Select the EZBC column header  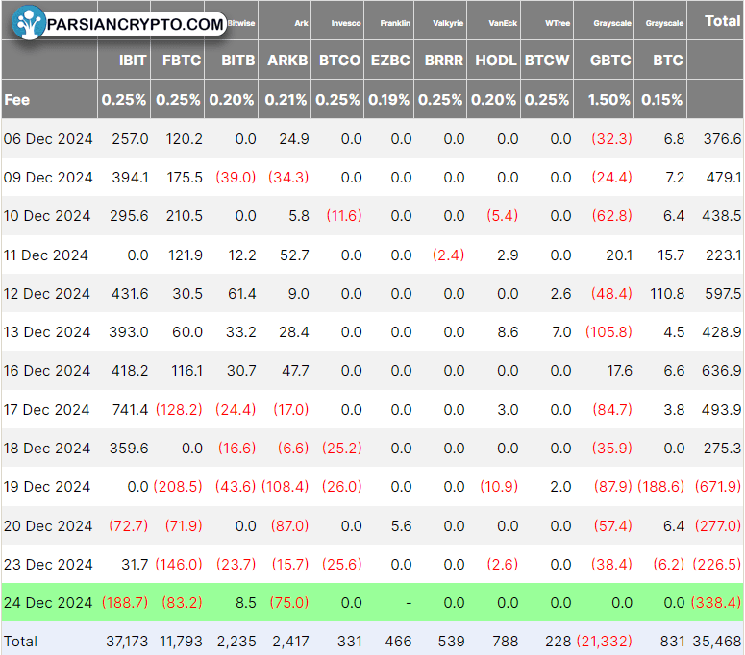coord(390,61)
